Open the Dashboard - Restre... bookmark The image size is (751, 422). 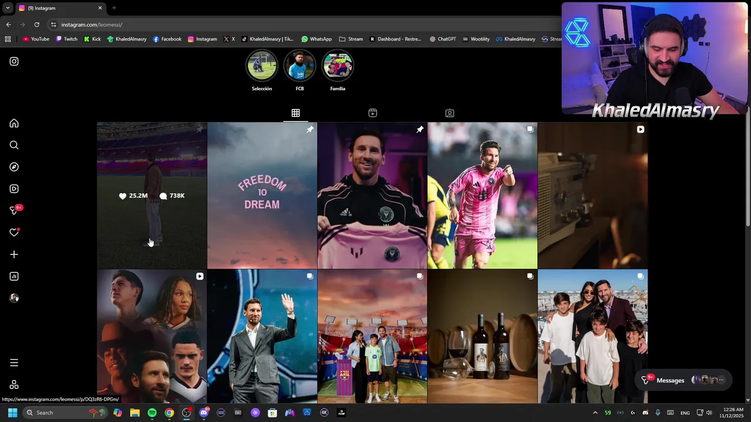pyautogui.click(x=395, y=39)
